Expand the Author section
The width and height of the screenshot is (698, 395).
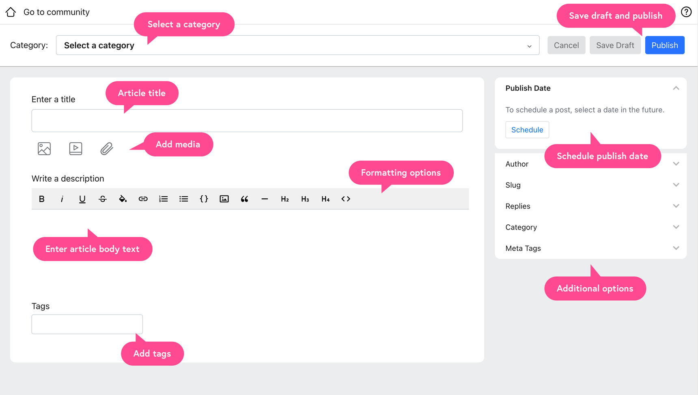[x=676, y=164]
